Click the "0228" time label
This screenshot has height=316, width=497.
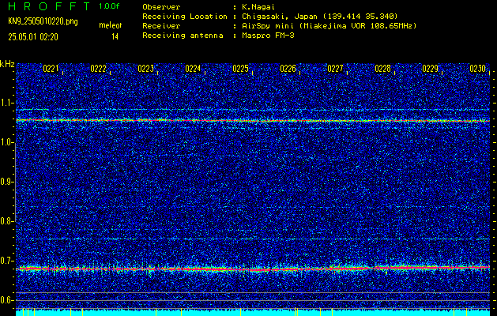382,69
